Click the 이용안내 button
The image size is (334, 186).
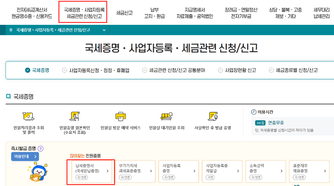25,156
